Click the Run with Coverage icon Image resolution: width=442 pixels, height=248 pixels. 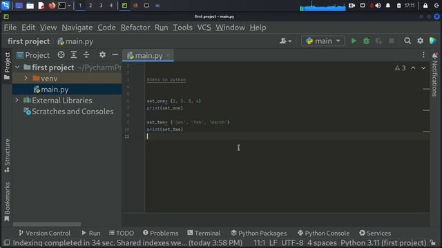click(379, 41)
